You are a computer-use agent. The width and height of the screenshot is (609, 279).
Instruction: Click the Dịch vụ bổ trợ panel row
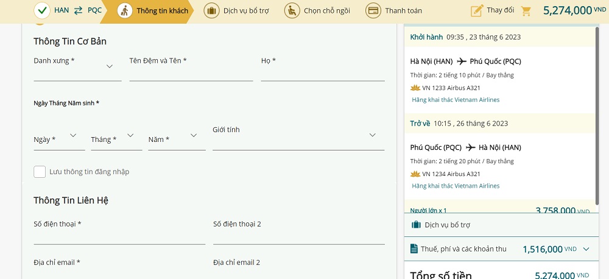(x=501, y=225)
